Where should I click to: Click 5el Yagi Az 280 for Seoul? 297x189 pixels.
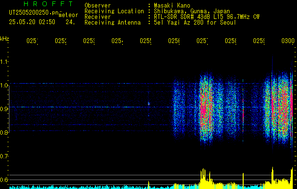click(x=195, y=23)
